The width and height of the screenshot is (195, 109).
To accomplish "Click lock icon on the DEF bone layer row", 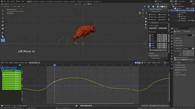I will (166, 35).
